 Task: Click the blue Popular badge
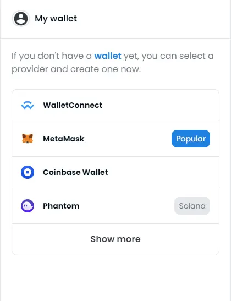191,139
